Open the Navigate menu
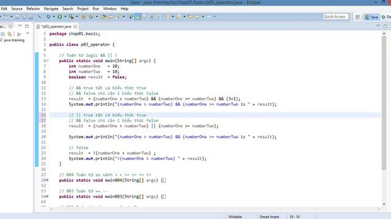 click(51, 9)
